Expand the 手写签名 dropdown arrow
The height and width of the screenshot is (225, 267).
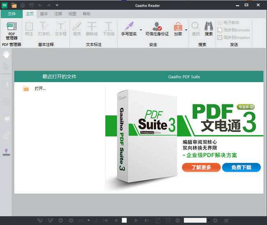click(141, 30)
